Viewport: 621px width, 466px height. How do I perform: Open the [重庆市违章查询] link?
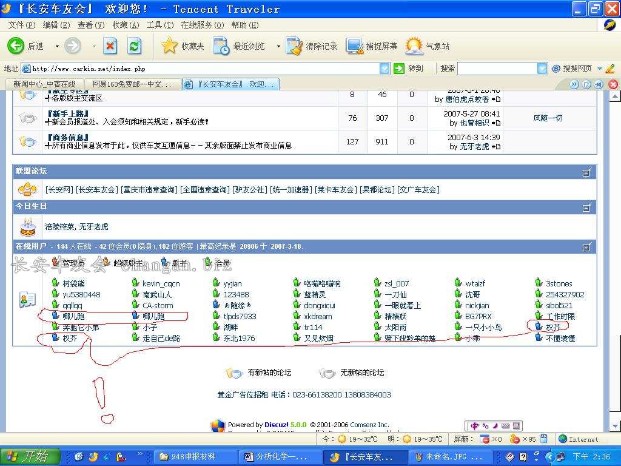pyautogui.click(x=149, y=190)
